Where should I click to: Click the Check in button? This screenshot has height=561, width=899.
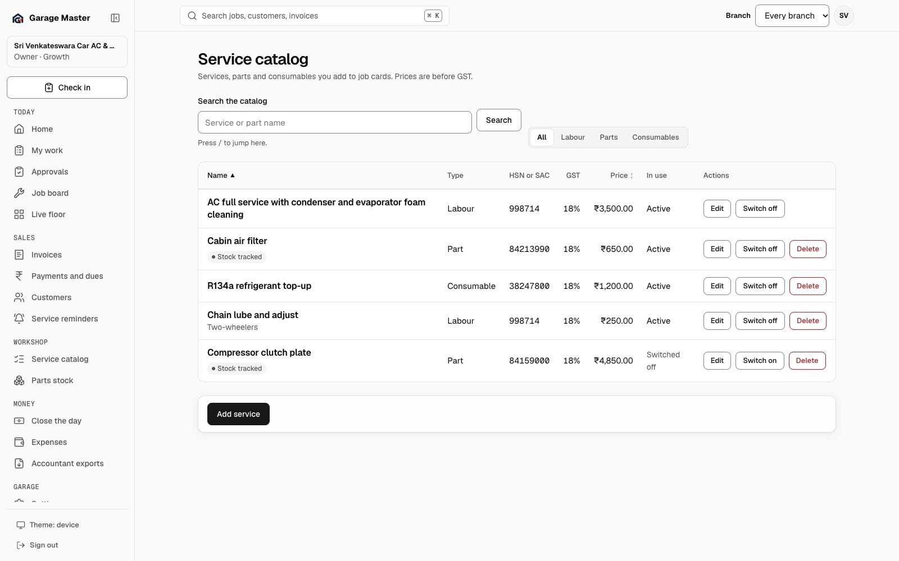67,88
